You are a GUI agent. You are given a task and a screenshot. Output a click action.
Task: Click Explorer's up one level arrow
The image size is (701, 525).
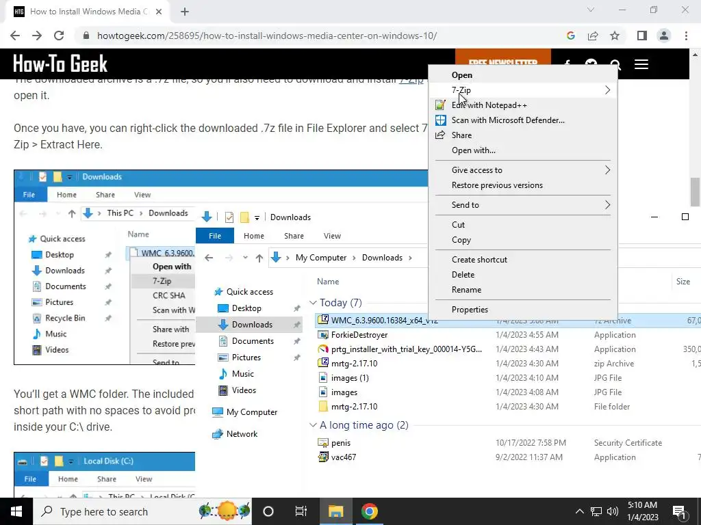click(259, 258)
